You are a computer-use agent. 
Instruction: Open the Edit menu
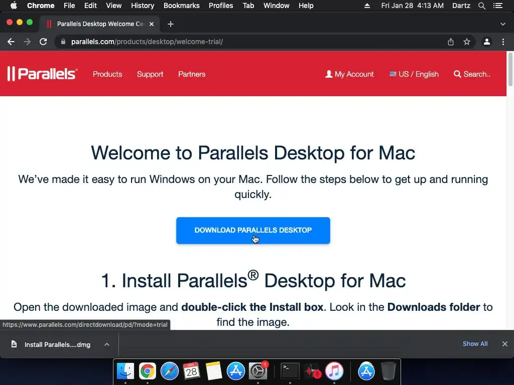tap(90, 6)
